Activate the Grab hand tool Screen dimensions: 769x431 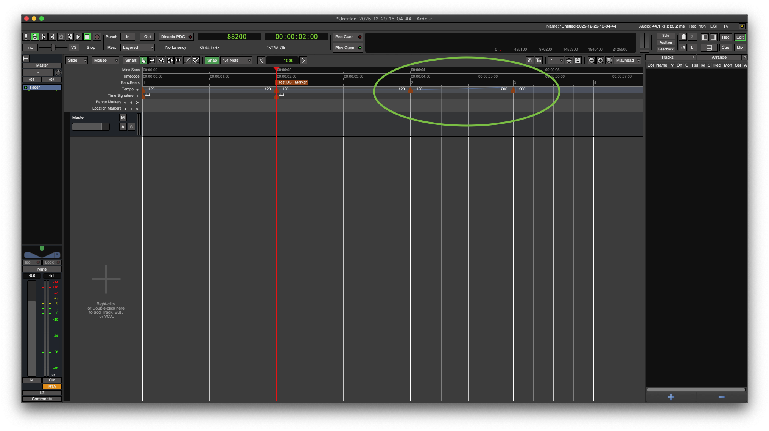(143, 60)
